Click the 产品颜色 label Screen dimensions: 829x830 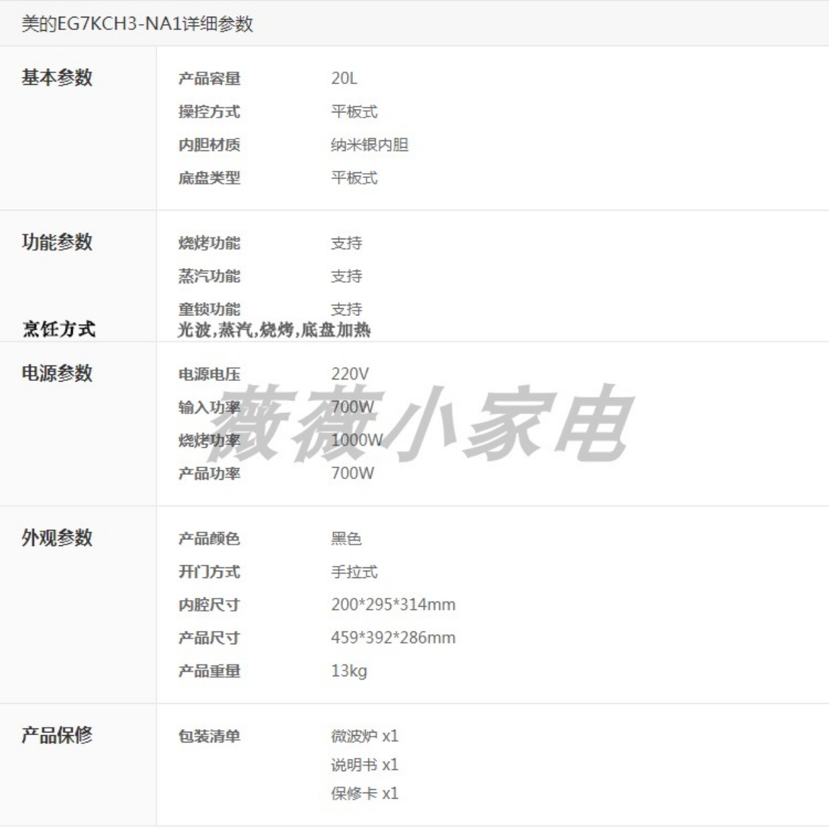209,539
